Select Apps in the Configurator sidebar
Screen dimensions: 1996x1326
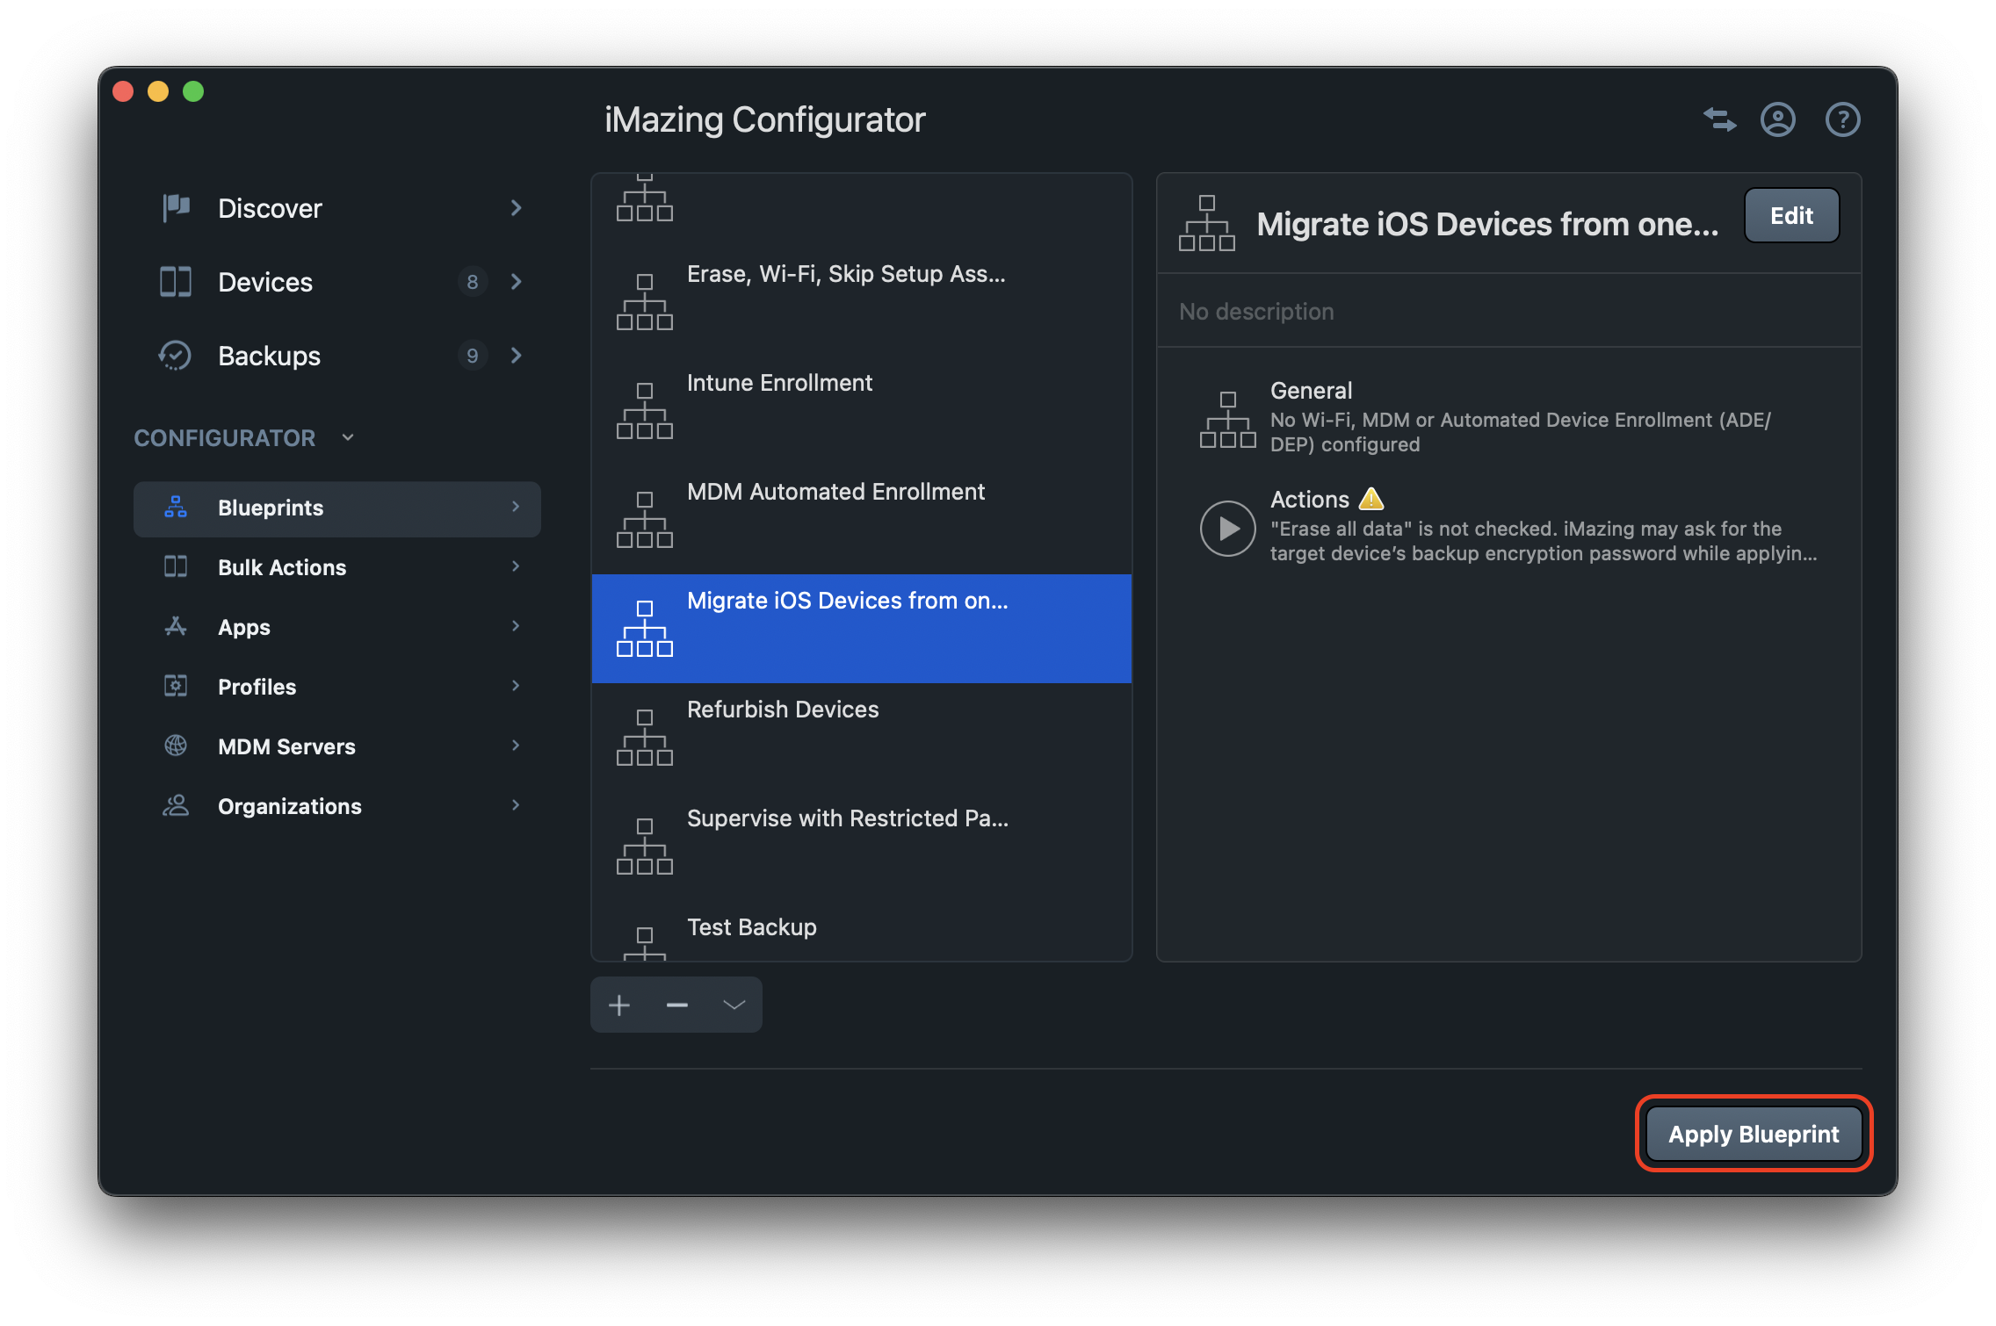point(242,627)
